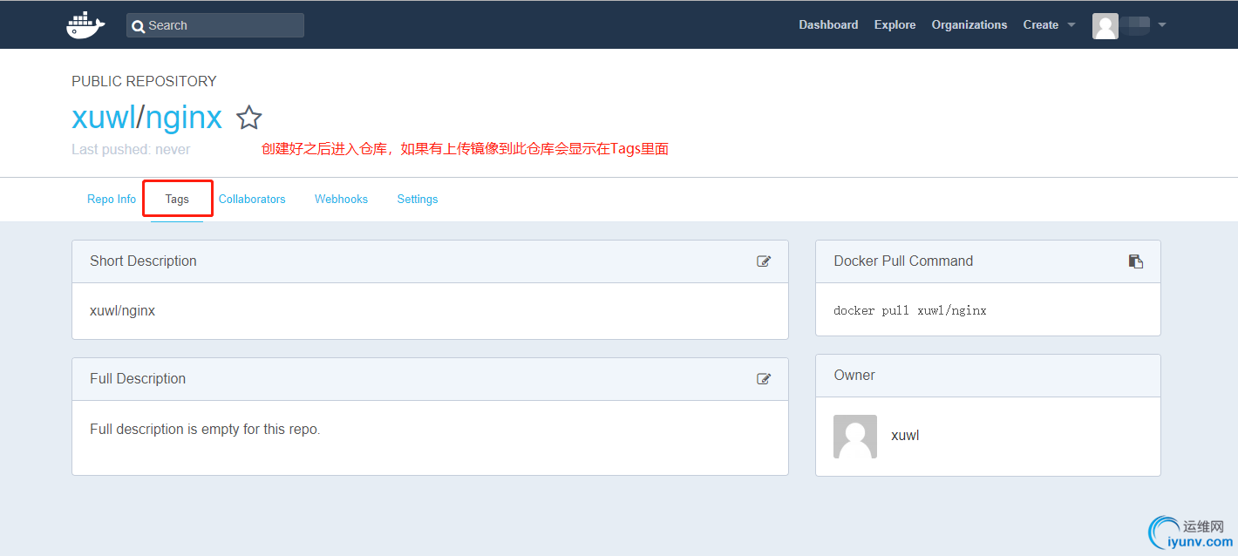1238x556 pixels.
Task: Star the xuwl/nginx repository
Action: tap(249, 118)
